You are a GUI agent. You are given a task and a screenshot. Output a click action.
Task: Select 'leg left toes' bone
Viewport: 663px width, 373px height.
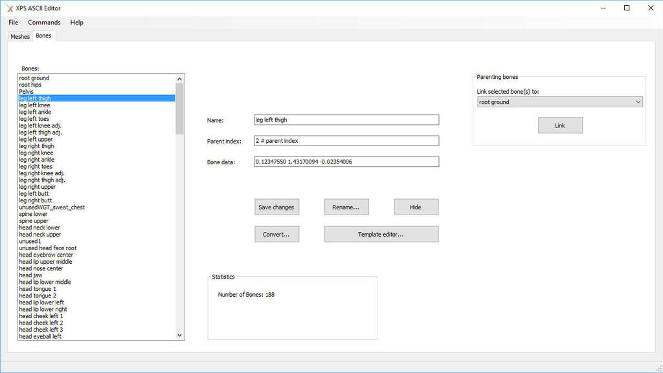tap(96, 119)
